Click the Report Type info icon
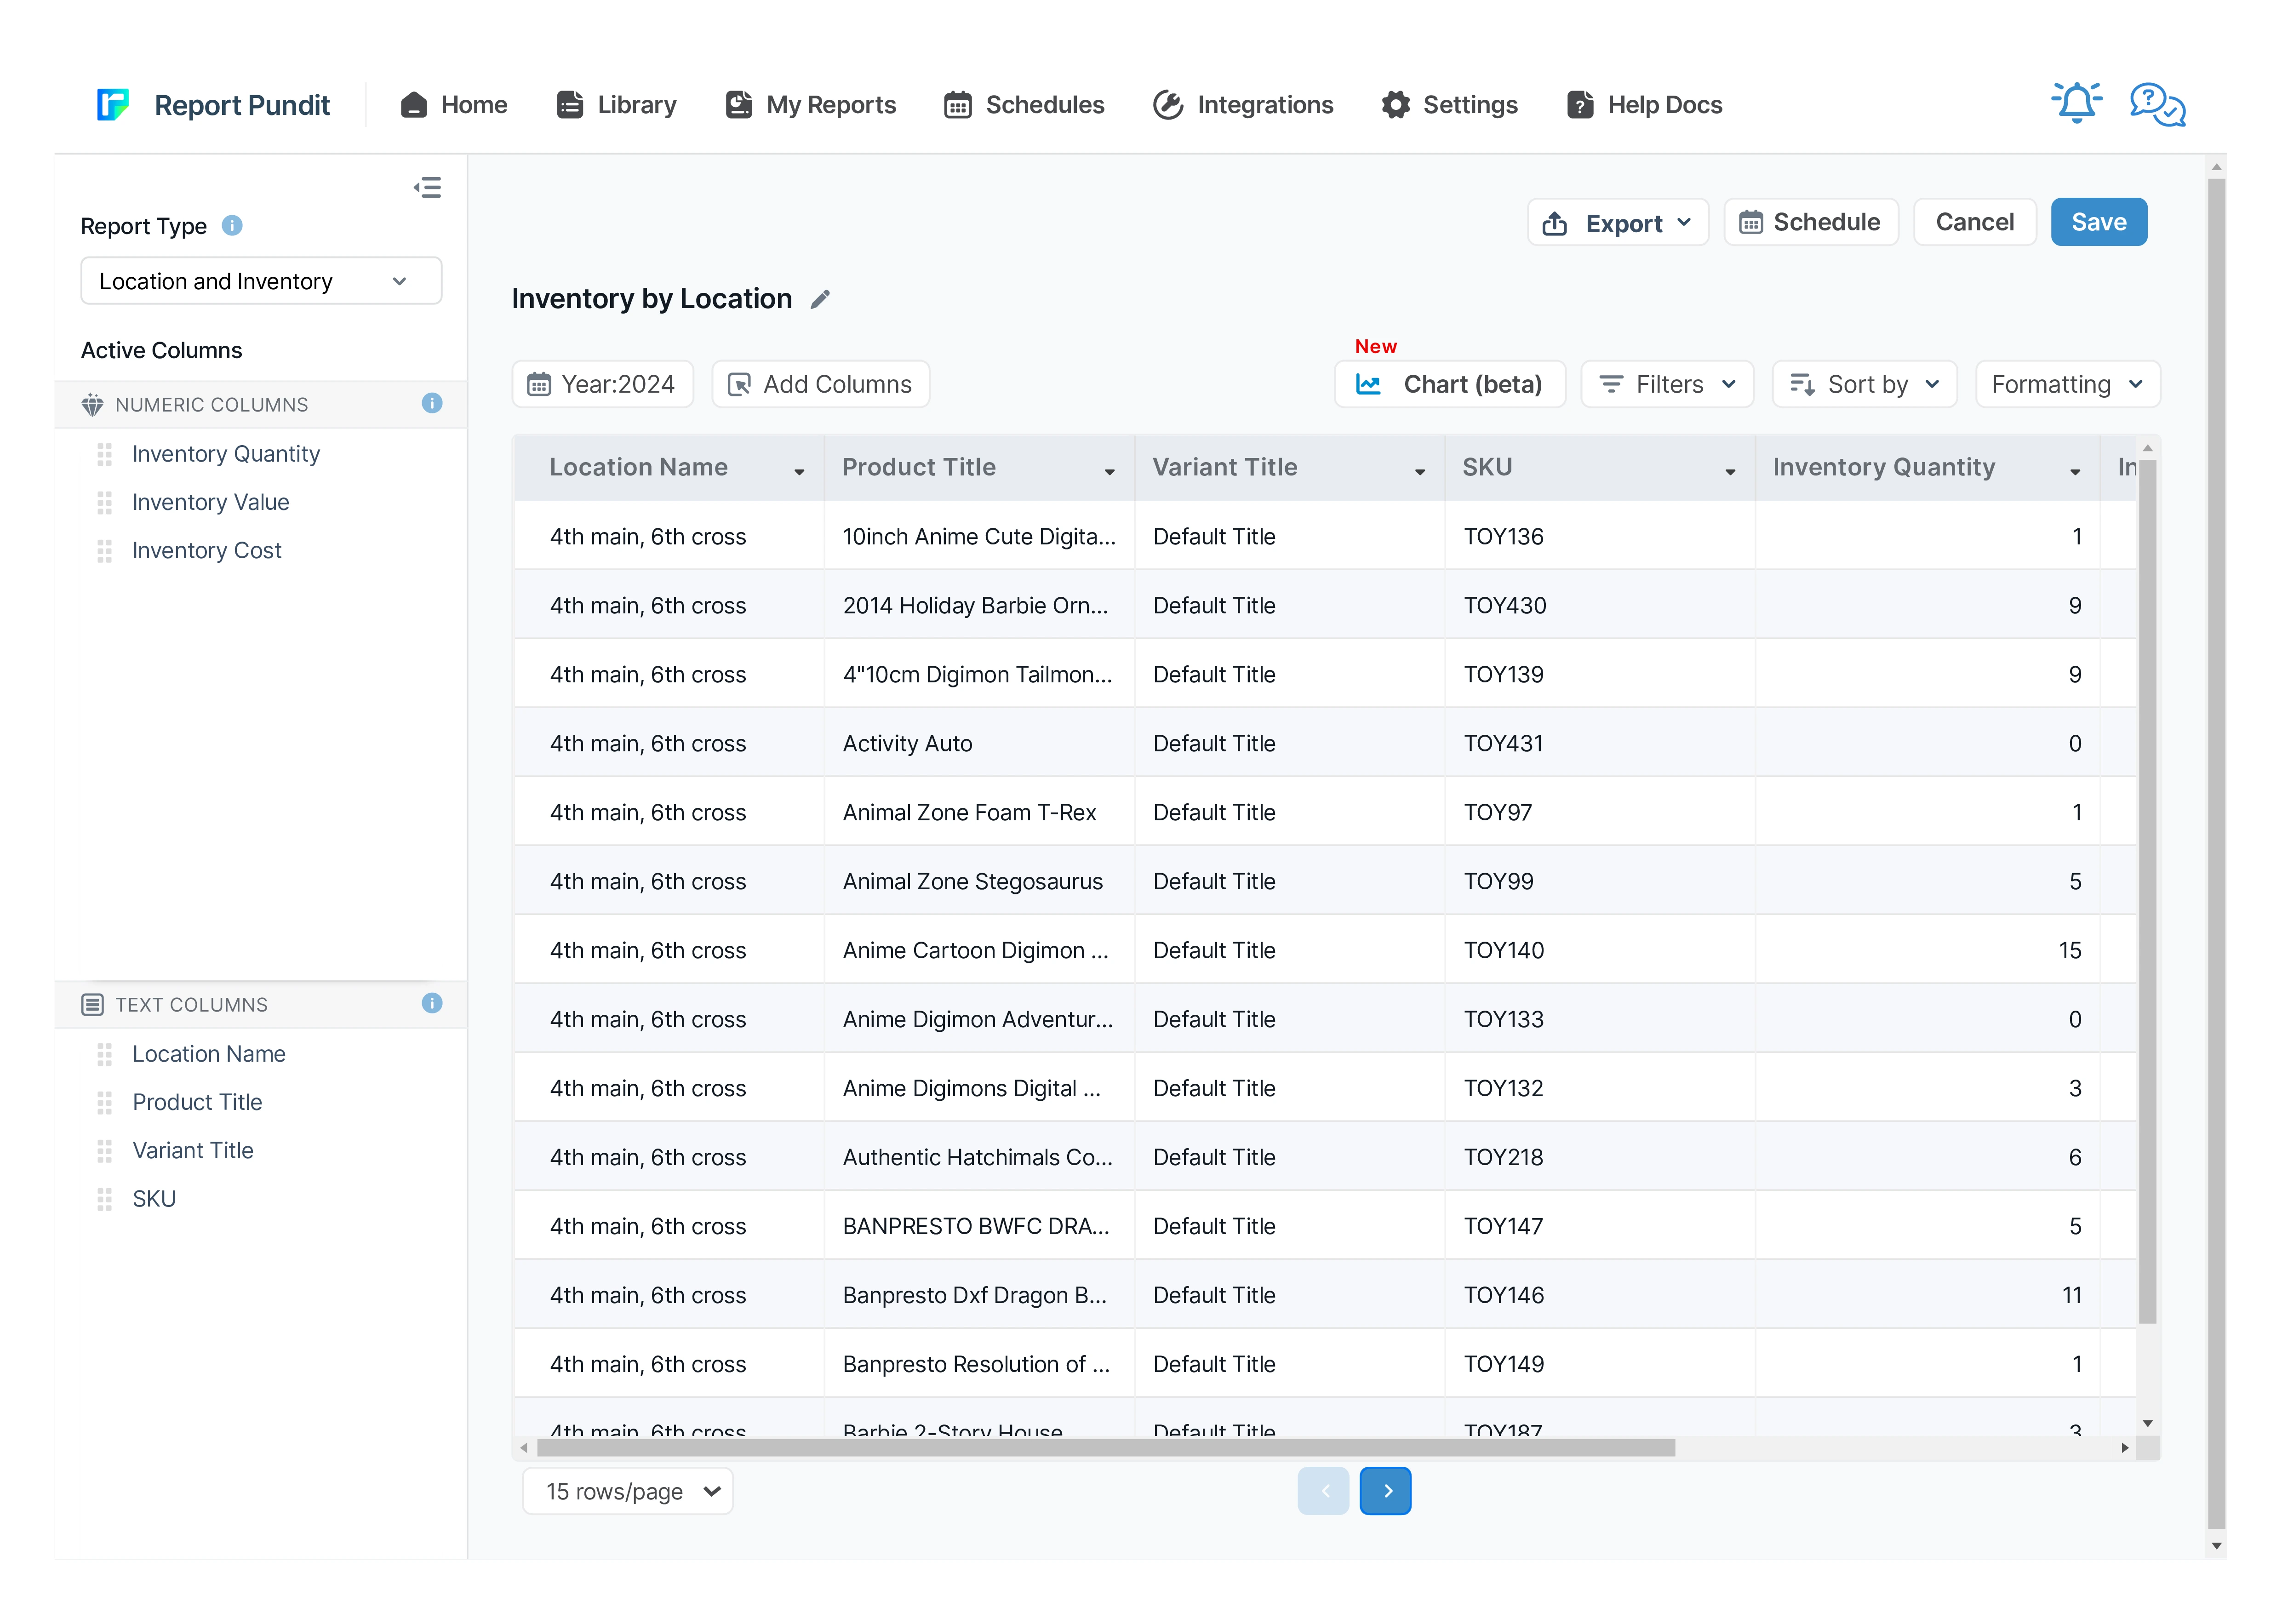The height and width of the screenshot is (1613, 2282). point(232,226)
